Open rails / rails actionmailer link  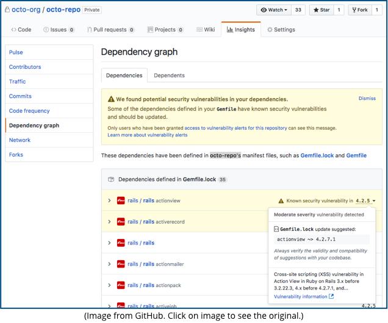pyautogui.click(x=156, y=264)
